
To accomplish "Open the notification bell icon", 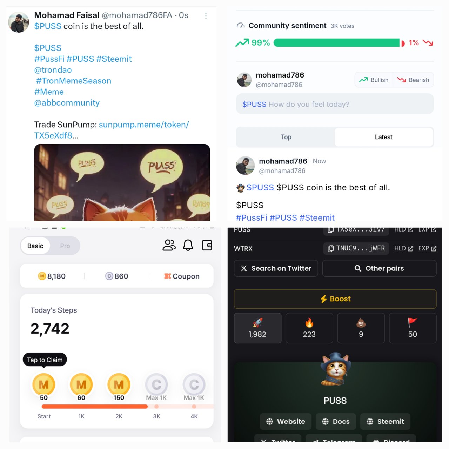I will pos(188,245).
